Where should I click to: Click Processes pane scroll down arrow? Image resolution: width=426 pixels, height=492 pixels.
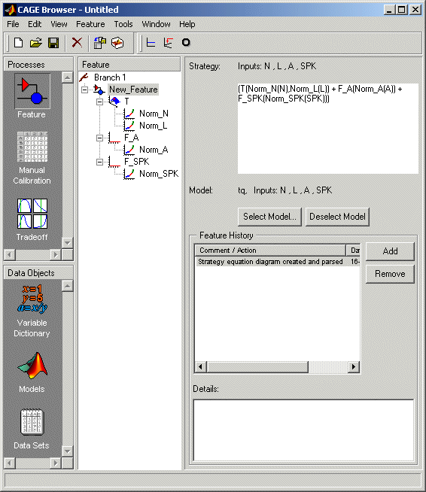click(x=68, y=242)
